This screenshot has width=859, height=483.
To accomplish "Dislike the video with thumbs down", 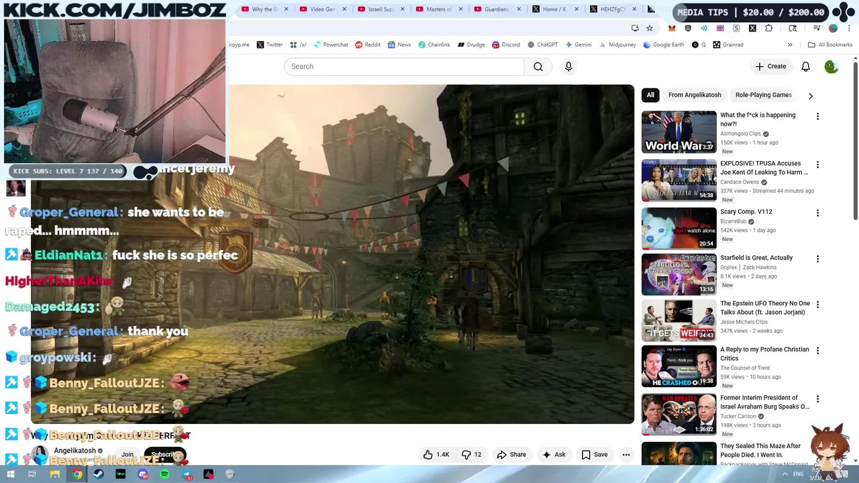I will coord(472,455).
